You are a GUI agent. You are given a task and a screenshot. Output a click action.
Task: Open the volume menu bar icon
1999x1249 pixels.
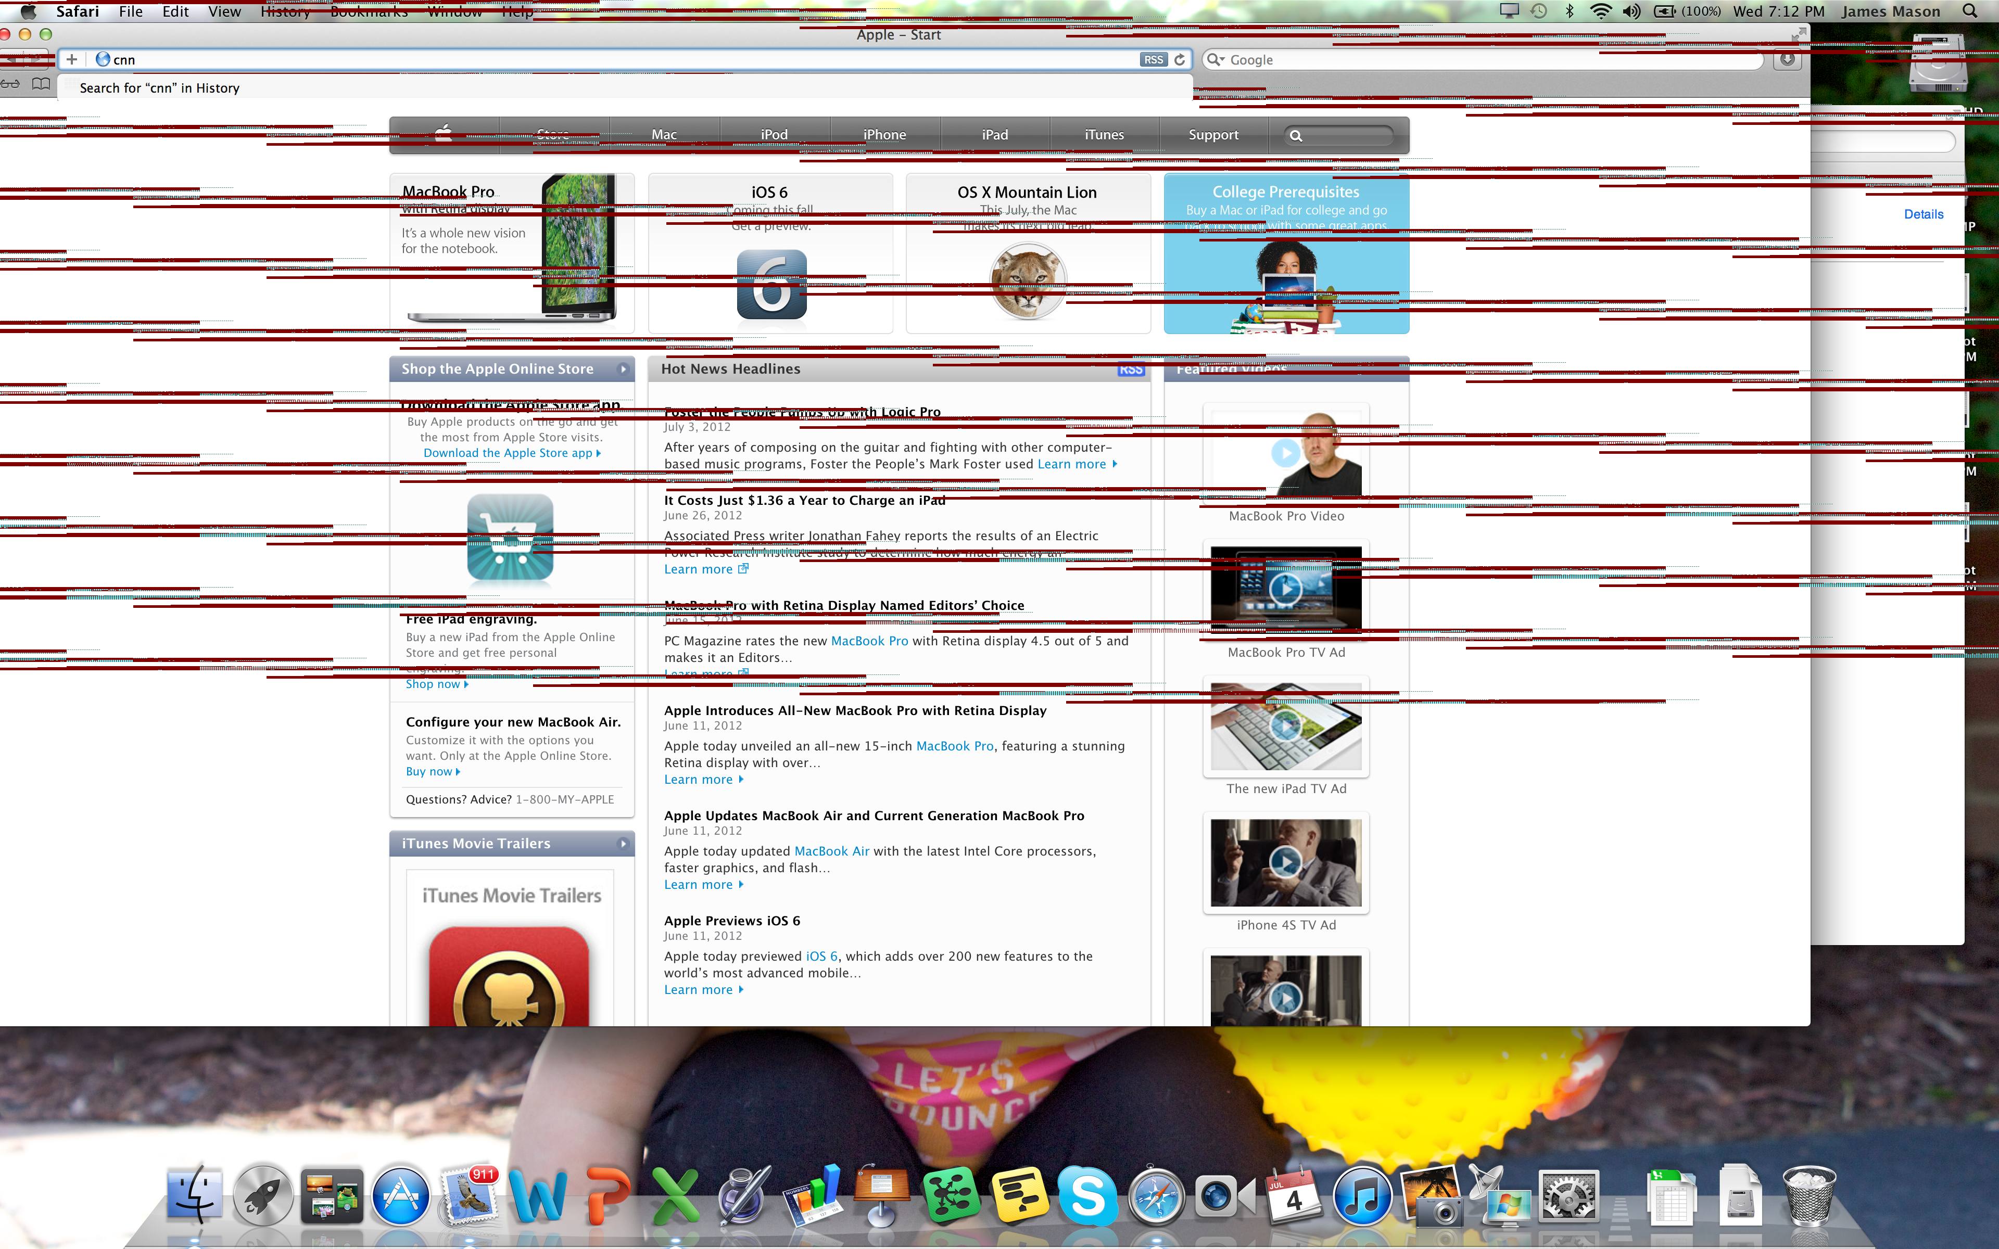1631,11
